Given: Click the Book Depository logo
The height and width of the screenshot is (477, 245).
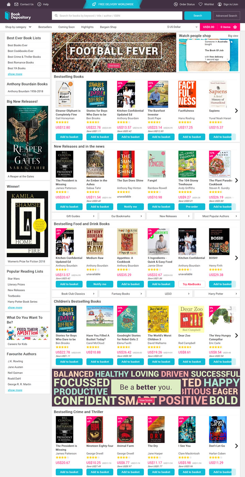Looking at the screenshot, I should point(18,16).
